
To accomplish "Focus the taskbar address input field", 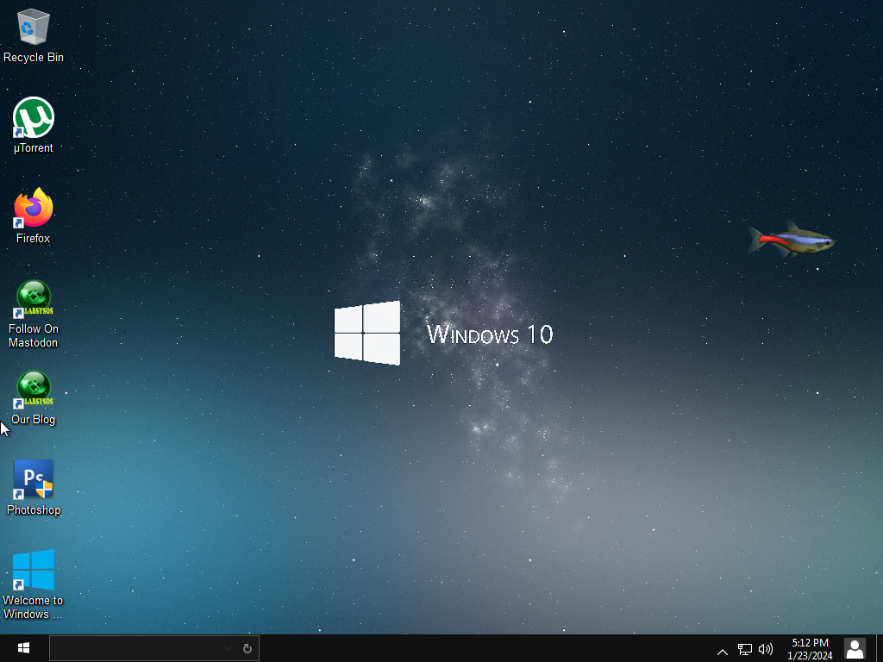I will point(135,648).
